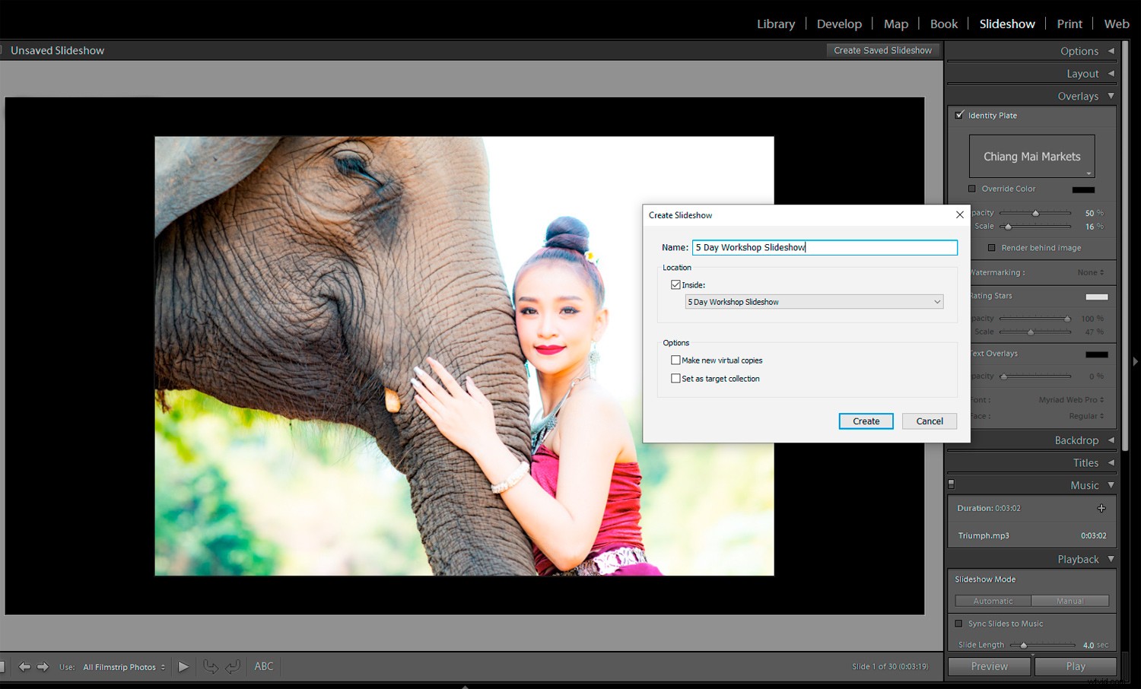Open the All Filmstrip Photos dropdown
1141x689 pixels.
[x=123, y=666]
